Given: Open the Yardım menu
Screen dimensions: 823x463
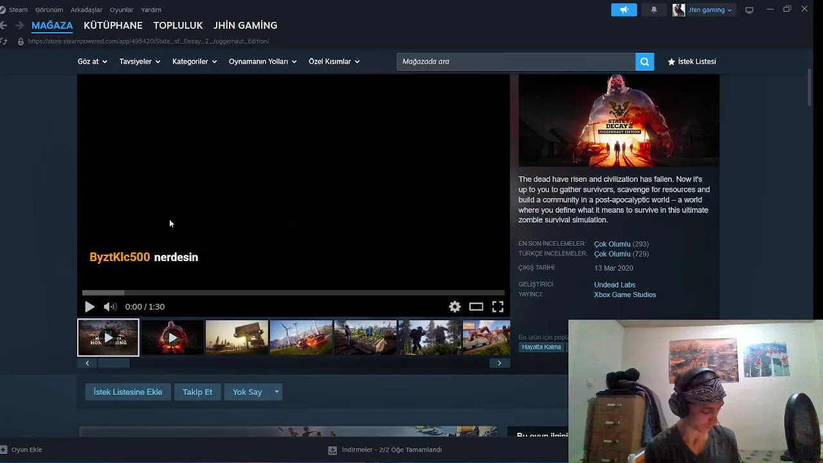Looking at the screenshot, I should pyautogui.click(x=151, y=10).
